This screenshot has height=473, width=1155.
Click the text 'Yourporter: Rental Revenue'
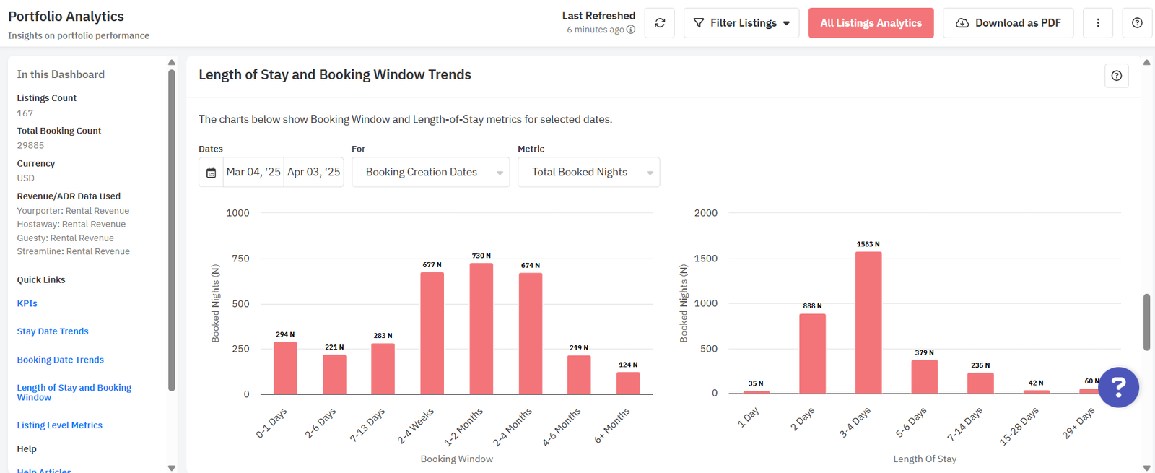(x=74, y=211)
